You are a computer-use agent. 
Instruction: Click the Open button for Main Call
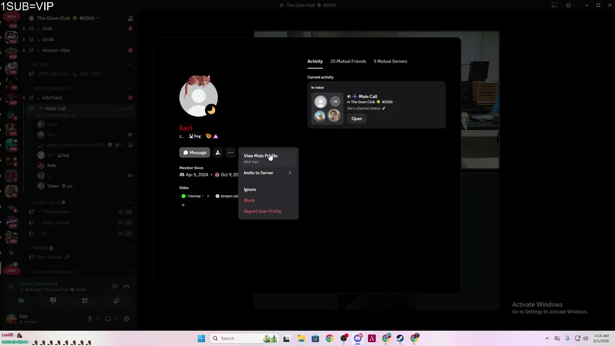[357, 119]
